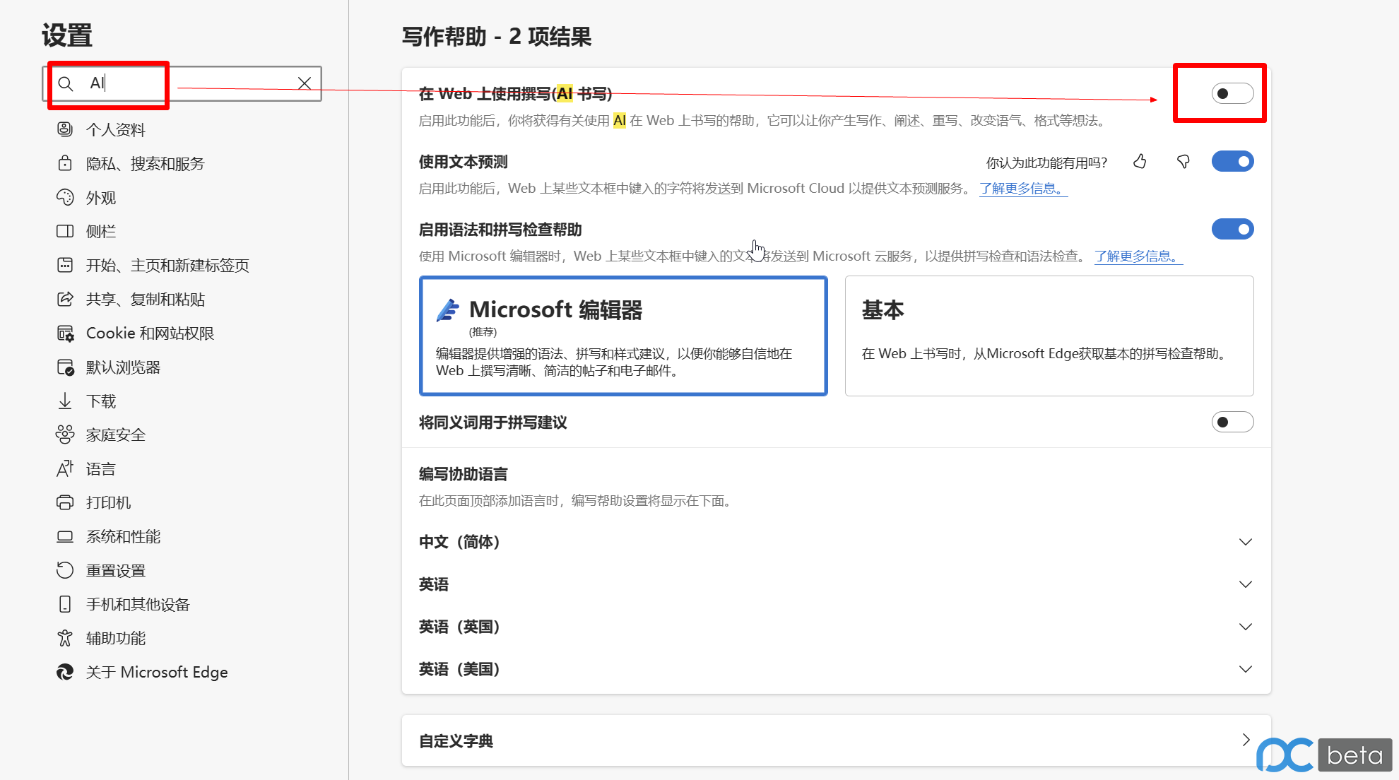This screenshot has height=780, width=1399.
Task: Click the 家庭安全 family icon
Action: point(65,435)
